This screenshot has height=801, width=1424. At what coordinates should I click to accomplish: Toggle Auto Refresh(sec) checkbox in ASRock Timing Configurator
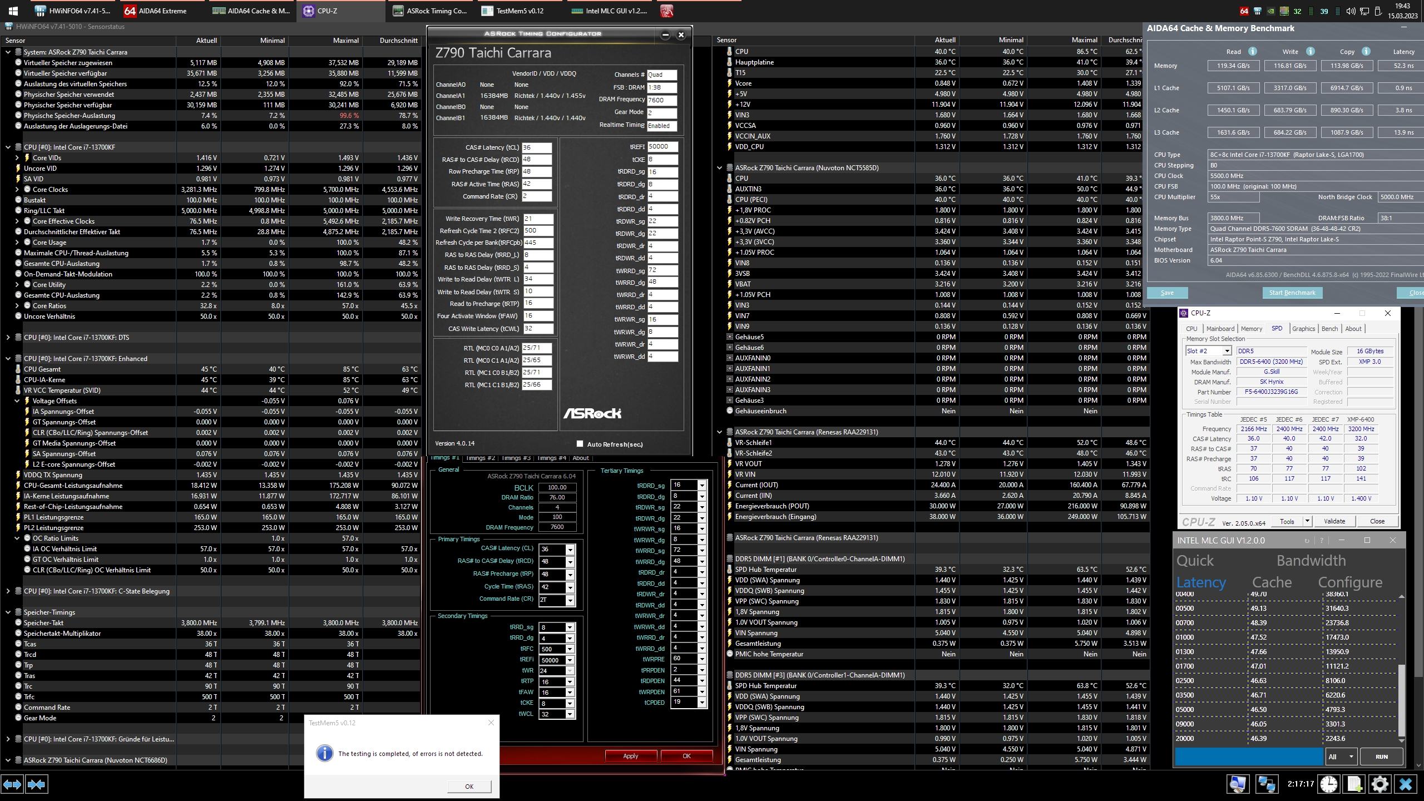point(580,443)
